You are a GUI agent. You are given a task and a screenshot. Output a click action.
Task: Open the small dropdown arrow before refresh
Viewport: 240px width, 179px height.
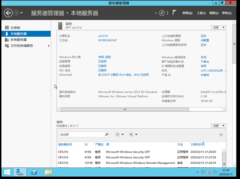pyautogui.click(x=156, y=13)
